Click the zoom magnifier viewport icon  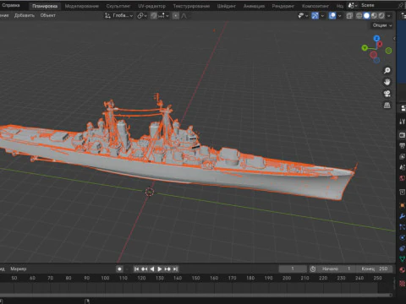tap(387, 70)
